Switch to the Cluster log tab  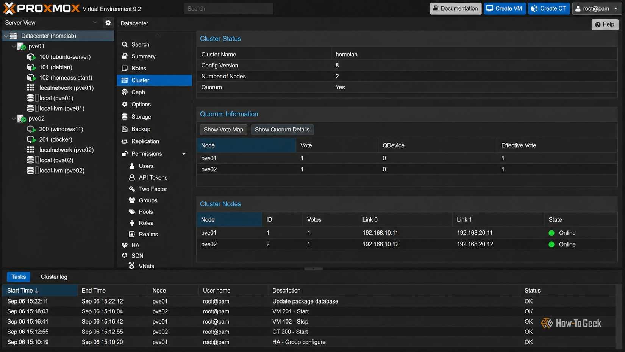(54, 277)
